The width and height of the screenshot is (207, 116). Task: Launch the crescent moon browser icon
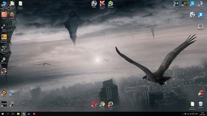[201, 4]
